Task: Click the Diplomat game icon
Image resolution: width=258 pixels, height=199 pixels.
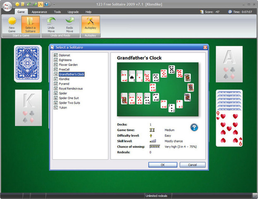Action: (x=56, y=56)
